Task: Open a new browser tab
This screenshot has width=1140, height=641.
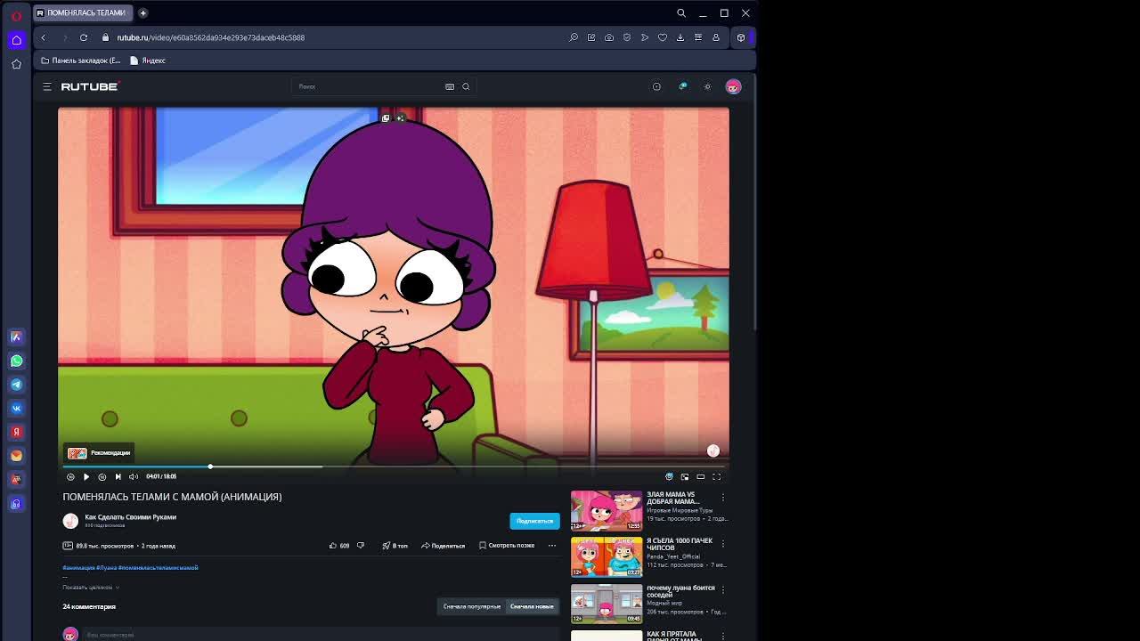Action: coord(142,12)
